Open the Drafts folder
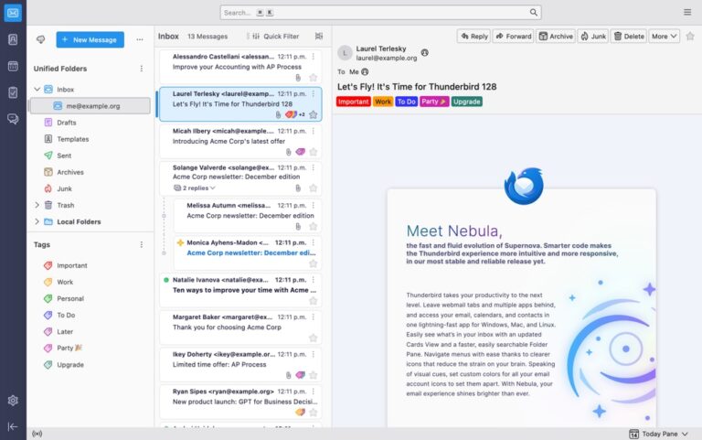702x440 pixels. tap(66, 123)
